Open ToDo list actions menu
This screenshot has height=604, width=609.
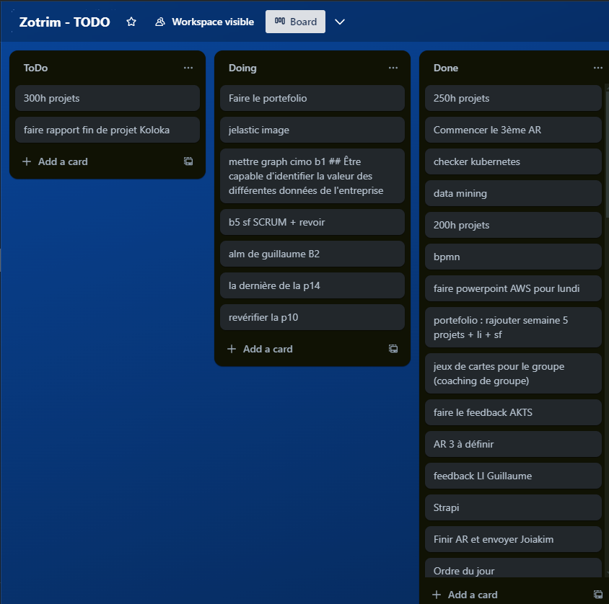click(x=188, y=68)
